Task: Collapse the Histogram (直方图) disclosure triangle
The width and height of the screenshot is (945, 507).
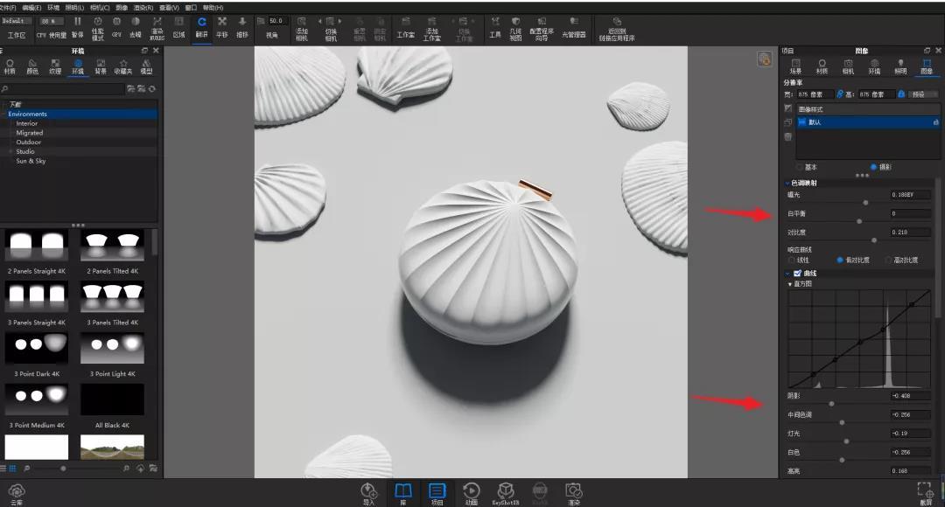Action: [790, 283]
